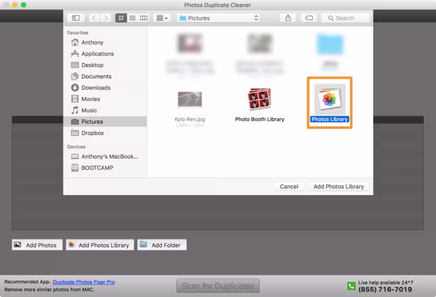436x297 pixels.
Task: Click the (855) 716-7019 phone number
Action: tap(385, 290)
